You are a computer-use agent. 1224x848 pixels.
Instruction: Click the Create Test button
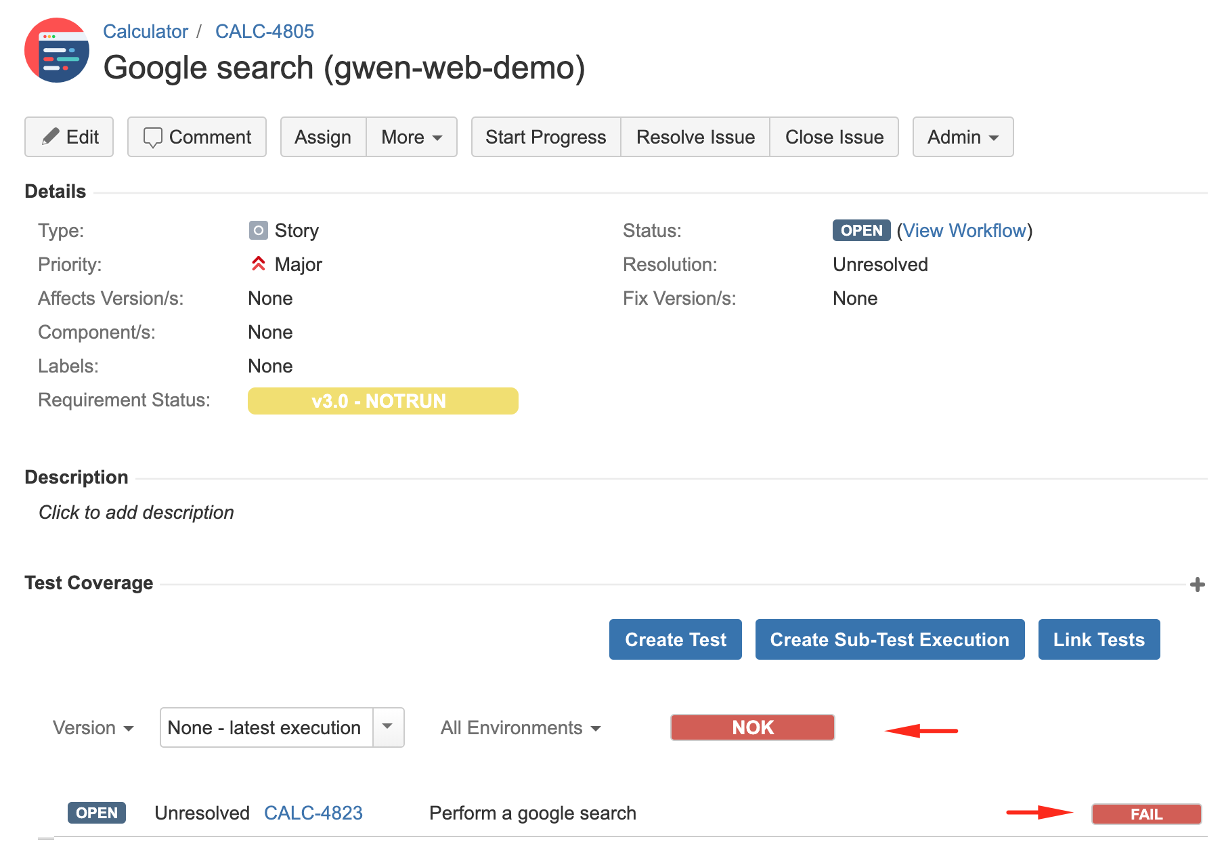pos(676,639)
